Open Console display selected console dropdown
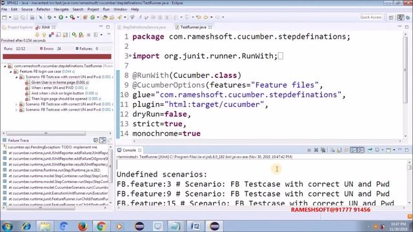 [383, 150]
